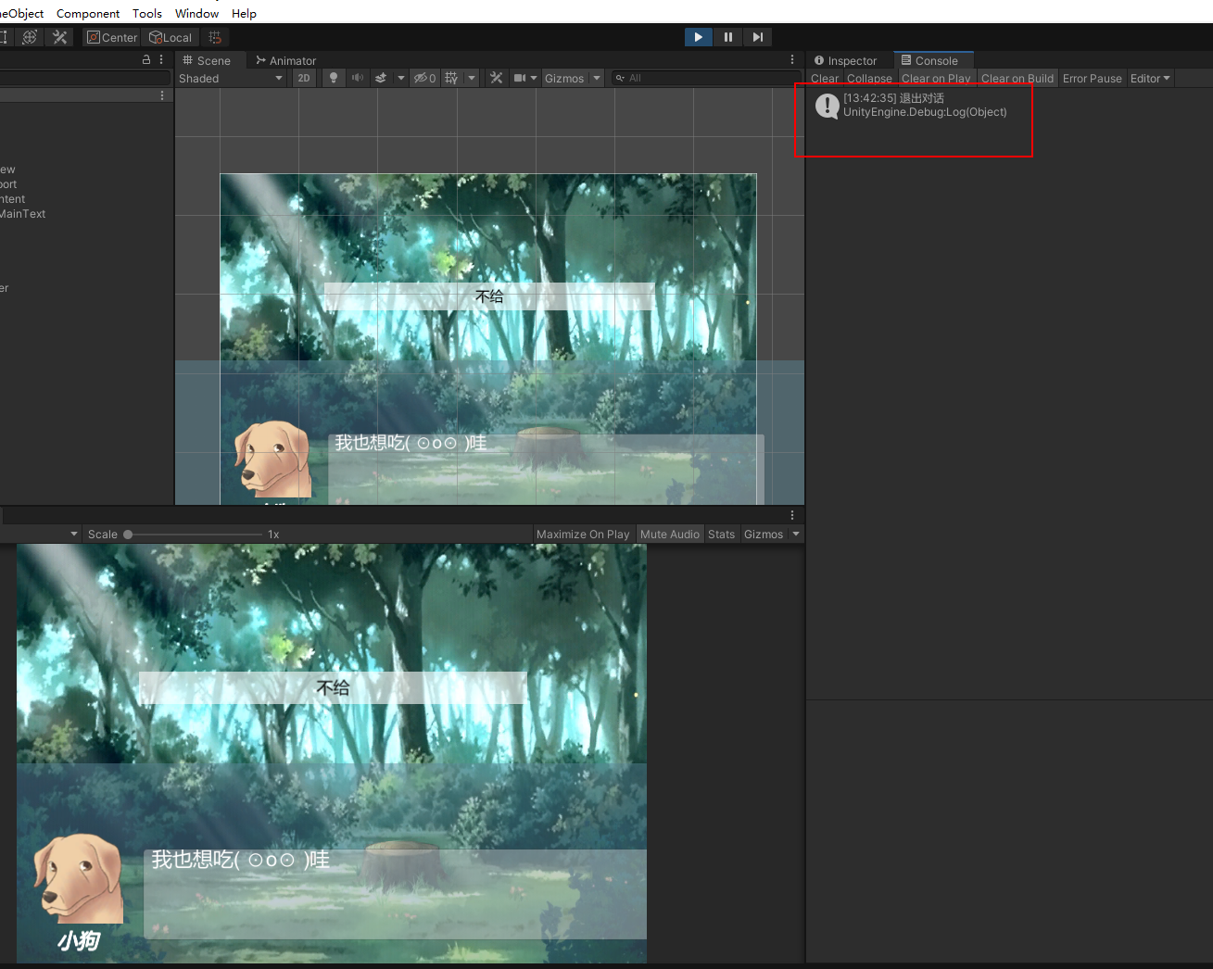The height and width of the screenshot is (969, 1213).
Task: Click the Scene view search field
Action: click(x=705, y=79)
